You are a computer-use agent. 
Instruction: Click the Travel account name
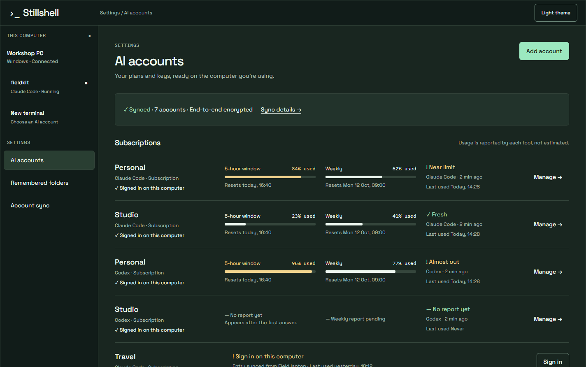pyautogui.click(x=125, y=357)
